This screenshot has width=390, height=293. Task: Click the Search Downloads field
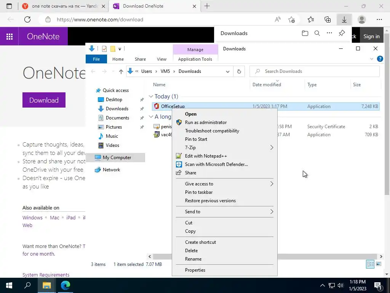pos(314,71)
